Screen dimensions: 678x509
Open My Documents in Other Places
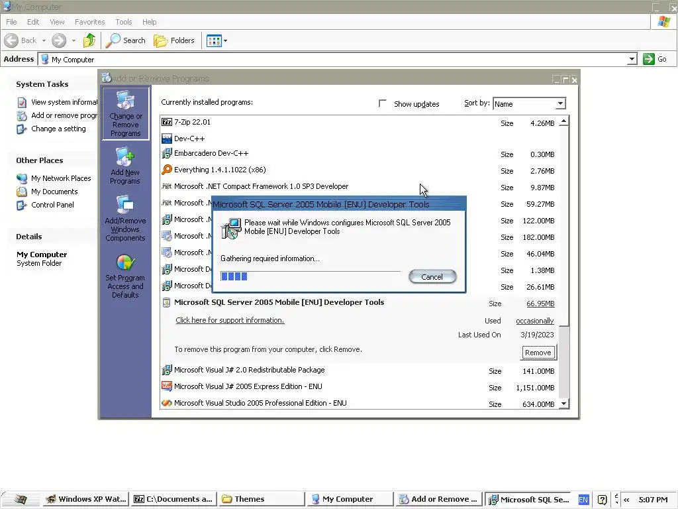[x=54, y=192]
